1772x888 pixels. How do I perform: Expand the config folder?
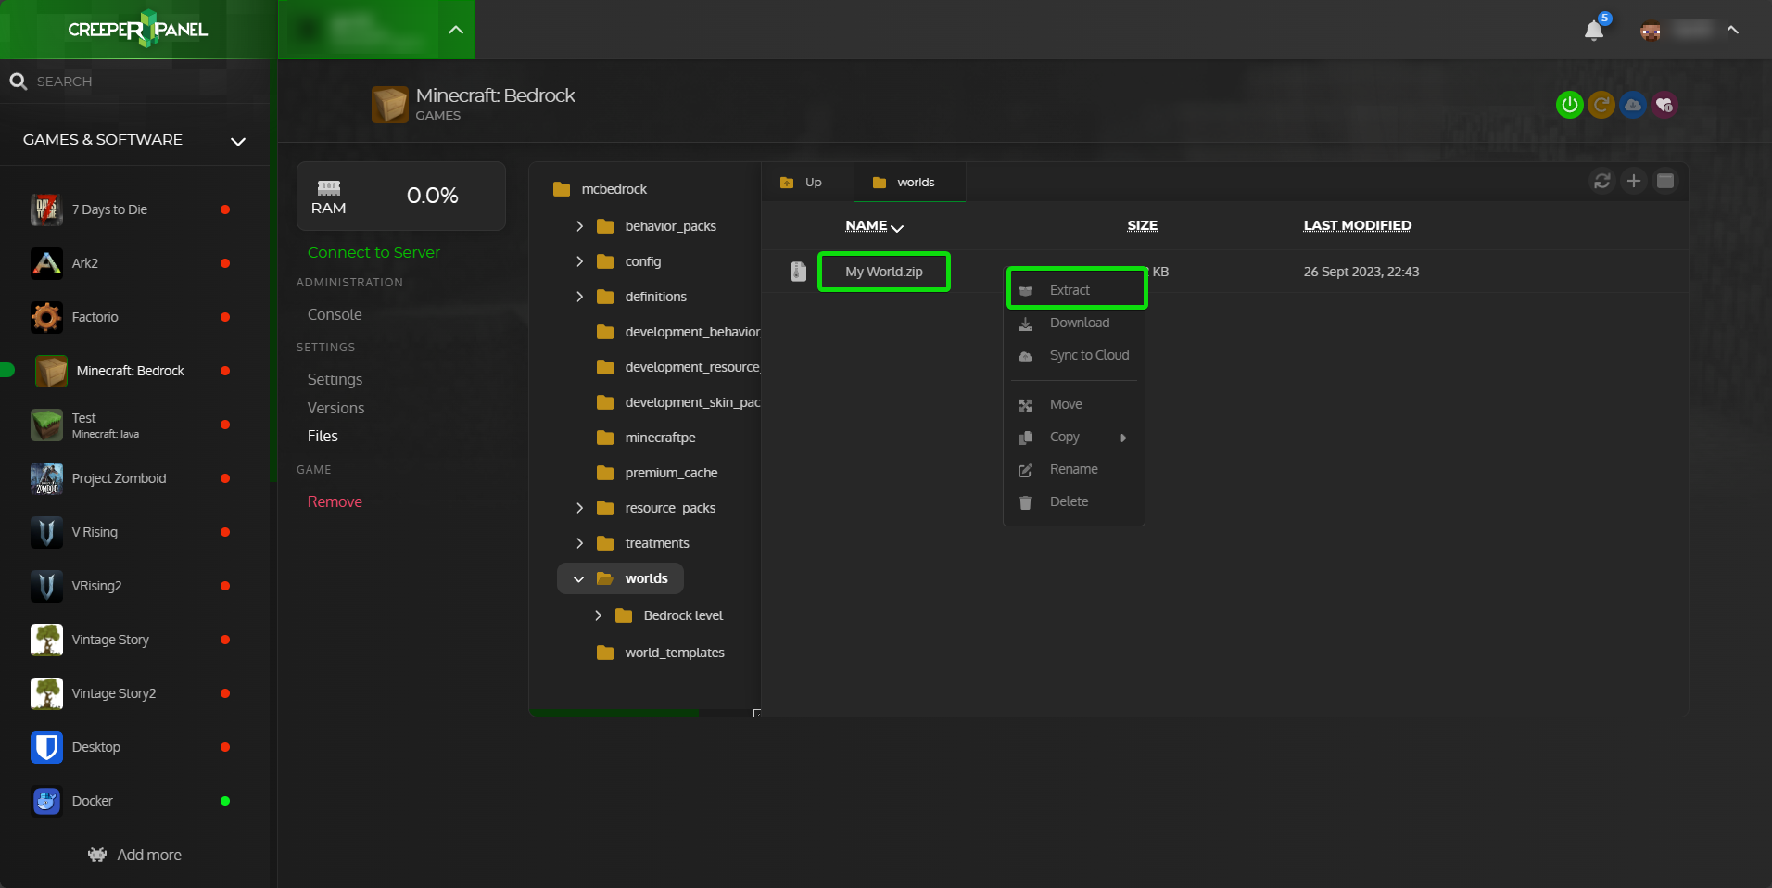click(x=580, y=261)
